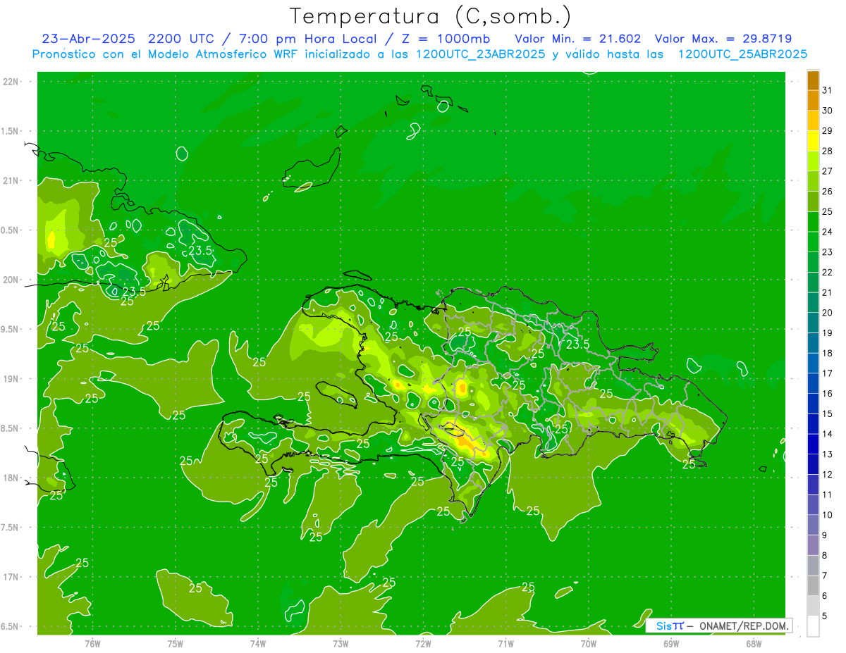Click the 75W longitude axis label
The height and width of the screenshot is (653, 846).
(x=176, y=643)
